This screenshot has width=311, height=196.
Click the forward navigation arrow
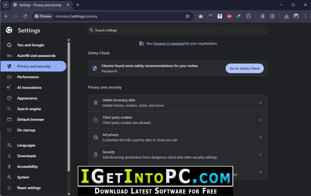(16, 16)
